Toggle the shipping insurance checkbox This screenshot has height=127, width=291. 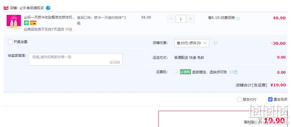pos(177,72)
